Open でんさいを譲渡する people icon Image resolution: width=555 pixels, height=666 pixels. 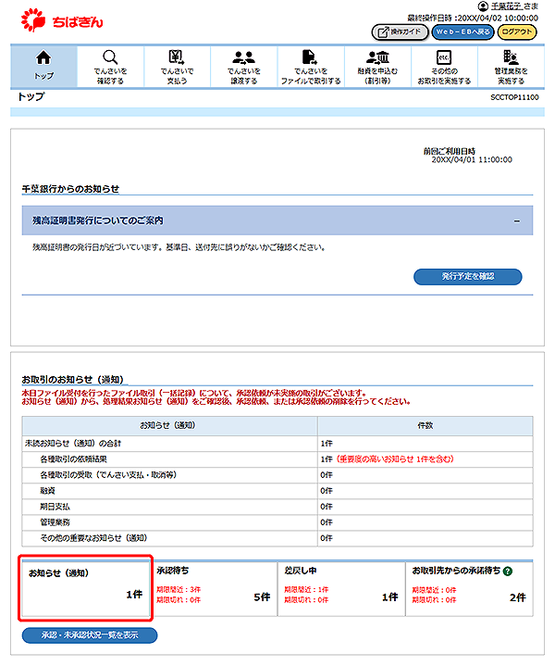point(243,57)
